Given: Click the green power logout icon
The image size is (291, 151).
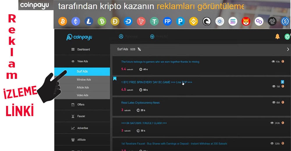Looking at the screenshot, I should point(287,37).
